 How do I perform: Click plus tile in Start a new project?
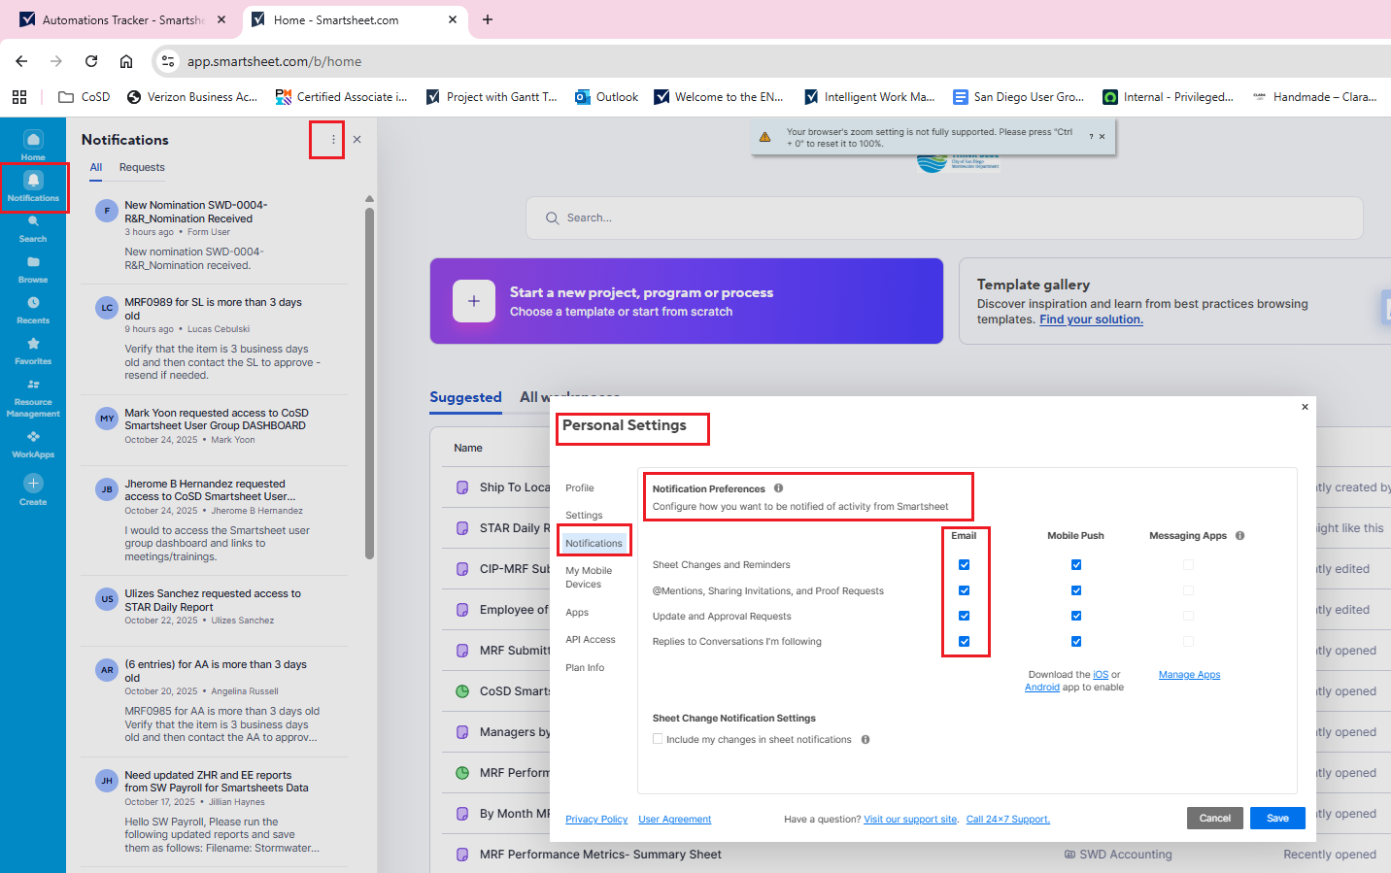474,301
